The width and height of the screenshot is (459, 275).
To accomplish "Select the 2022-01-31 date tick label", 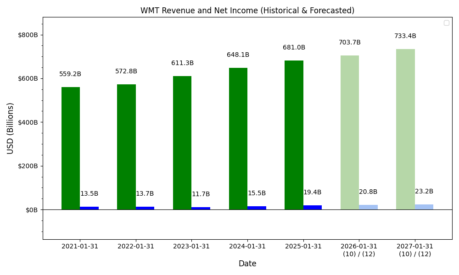I will click(x=135, y=247).
